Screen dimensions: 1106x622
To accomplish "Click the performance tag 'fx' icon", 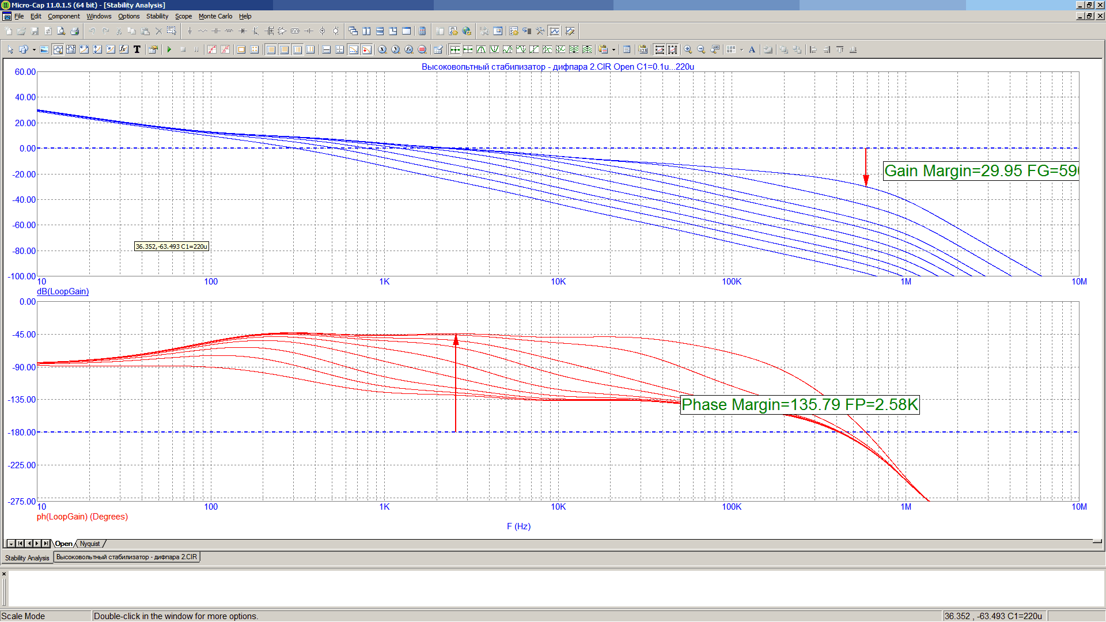I will click(x=123, y=50).
